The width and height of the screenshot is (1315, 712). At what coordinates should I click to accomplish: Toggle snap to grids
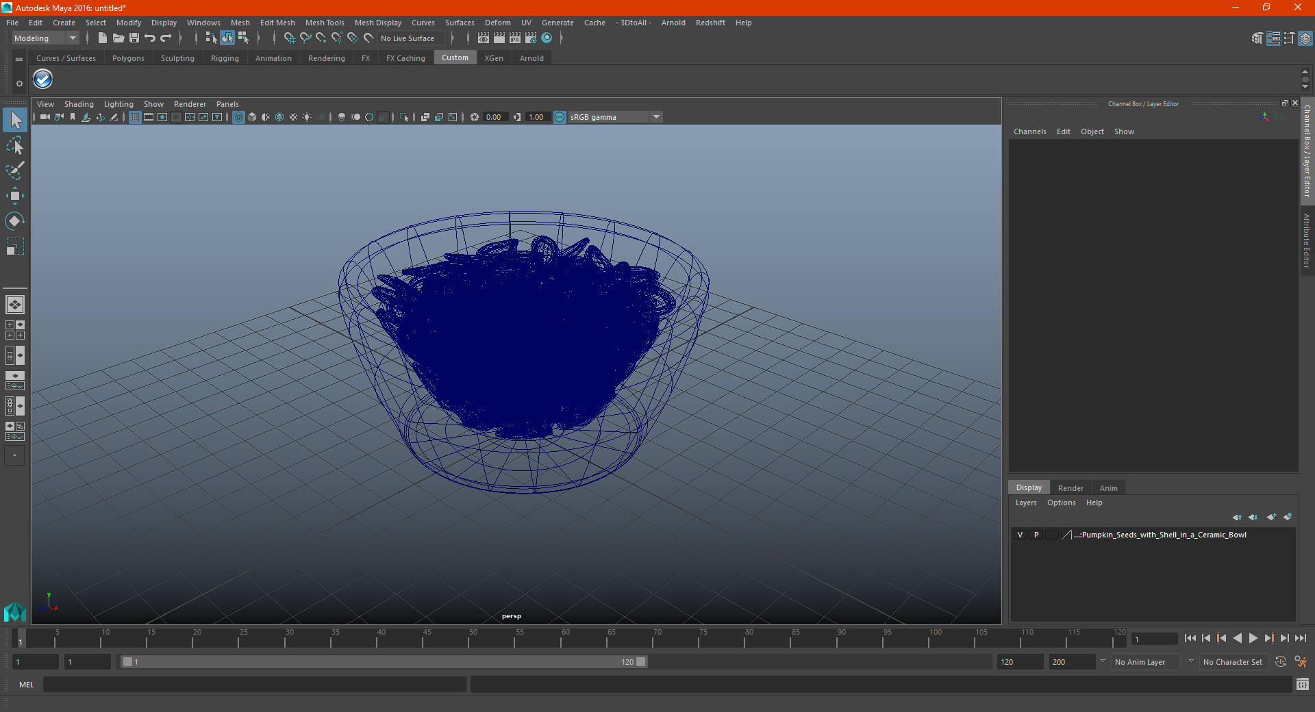pyautogui.click(x=289, y=38)
